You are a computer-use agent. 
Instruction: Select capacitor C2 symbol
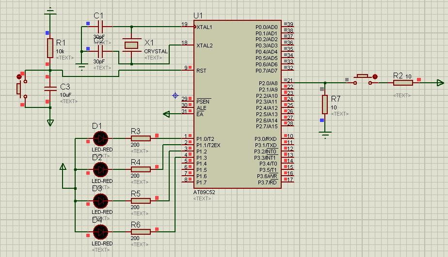point(100,51)
